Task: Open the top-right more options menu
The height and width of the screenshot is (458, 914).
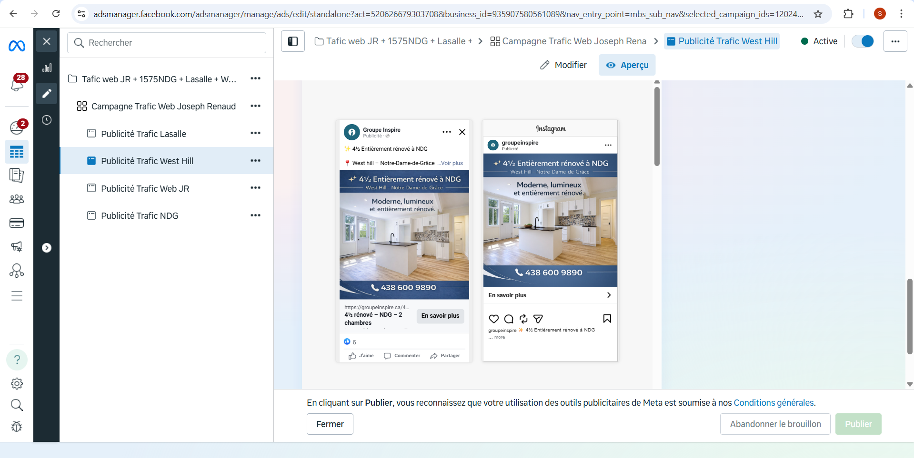Action: (895, 41)
